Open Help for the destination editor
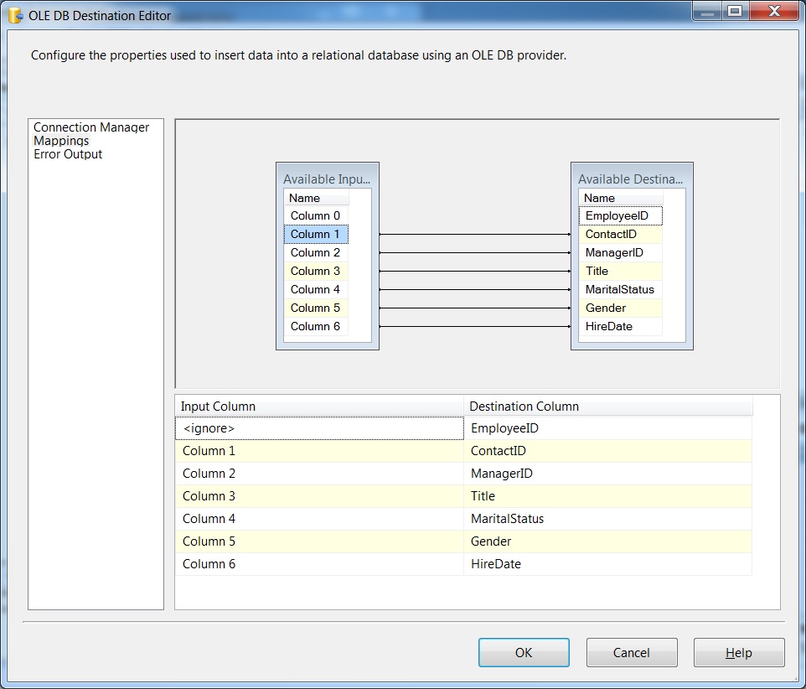806x689 pixels. click(x=738, y=652)
